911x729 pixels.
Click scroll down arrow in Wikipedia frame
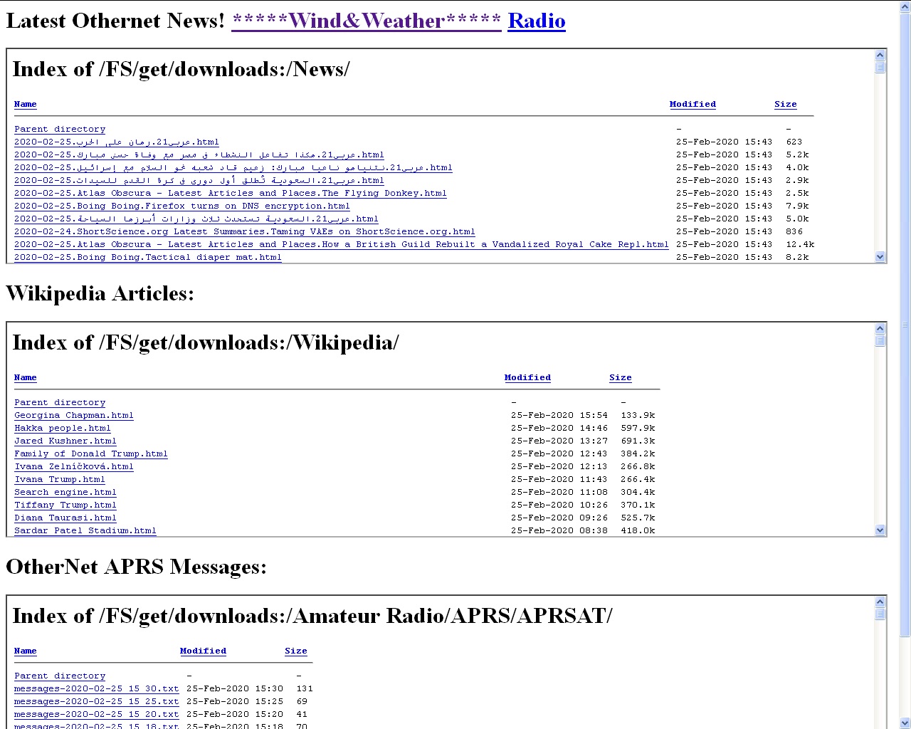[x=880, y=530]
